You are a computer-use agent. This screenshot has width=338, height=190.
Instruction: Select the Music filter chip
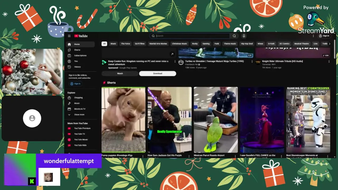tap(113, 44)
